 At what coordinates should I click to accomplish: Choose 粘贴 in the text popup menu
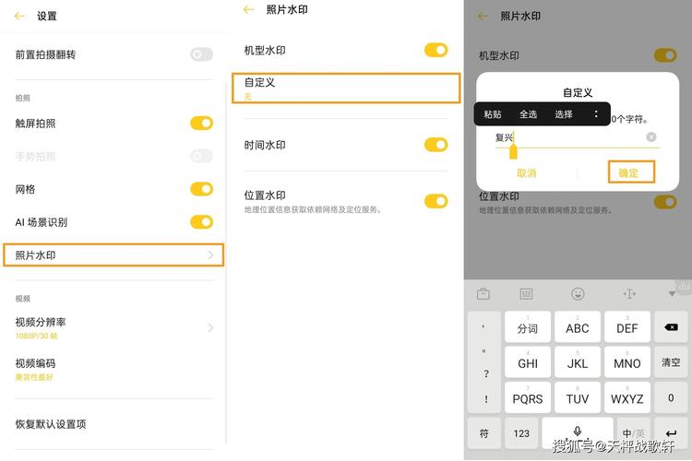[493, 114]
